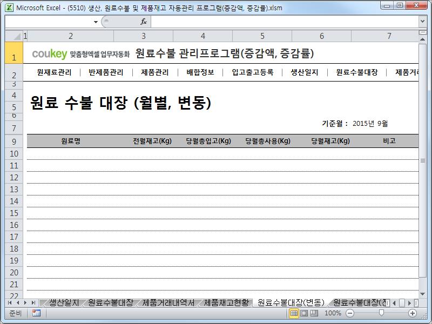Switch to Page Break Preview button
The width and height of the screenshot is (432, 324).
coord(314,313)
